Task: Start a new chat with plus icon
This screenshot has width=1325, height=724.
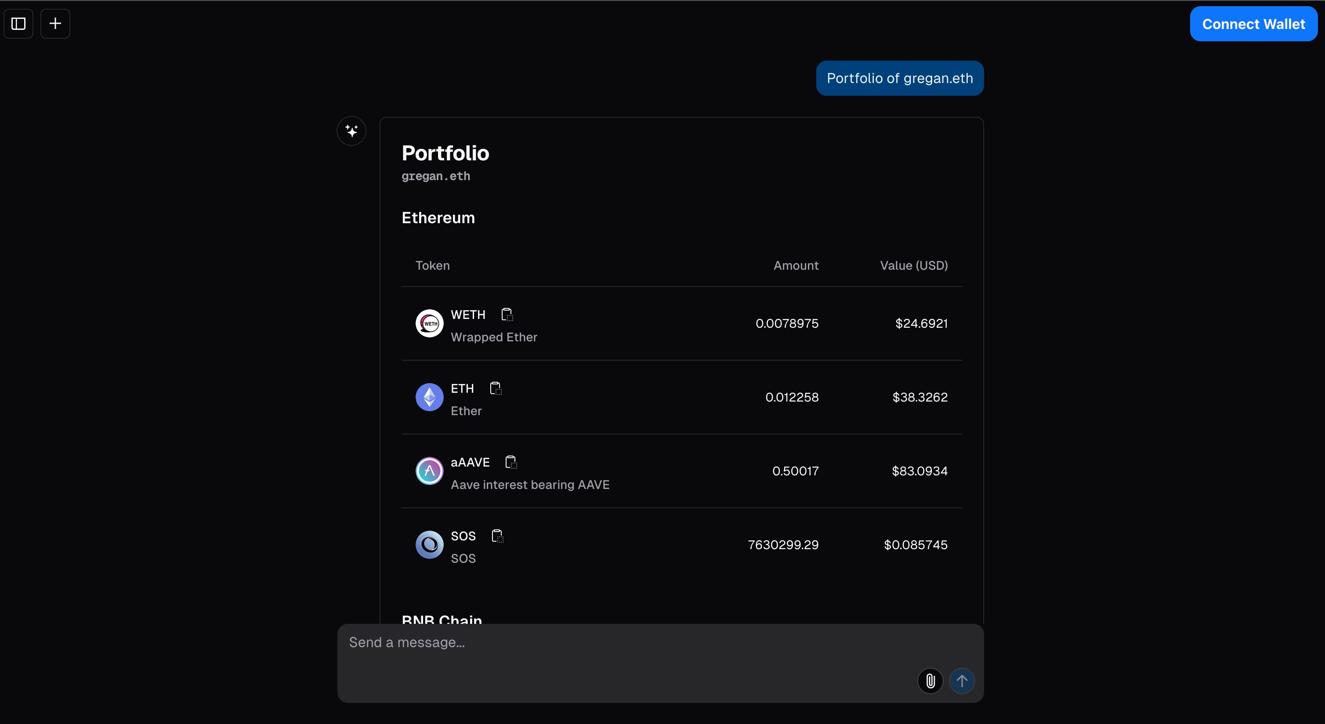Action: [x=55, y=24]
